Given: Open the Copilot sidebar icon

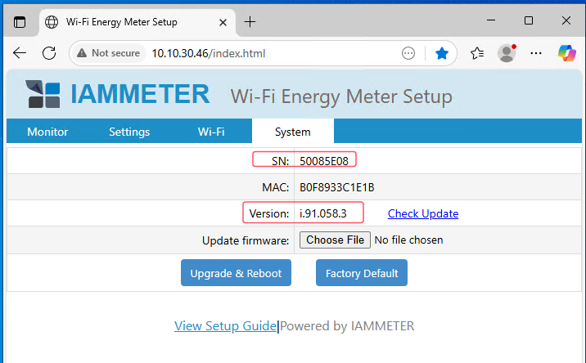Looking at the screenshot, I should 566,53.
